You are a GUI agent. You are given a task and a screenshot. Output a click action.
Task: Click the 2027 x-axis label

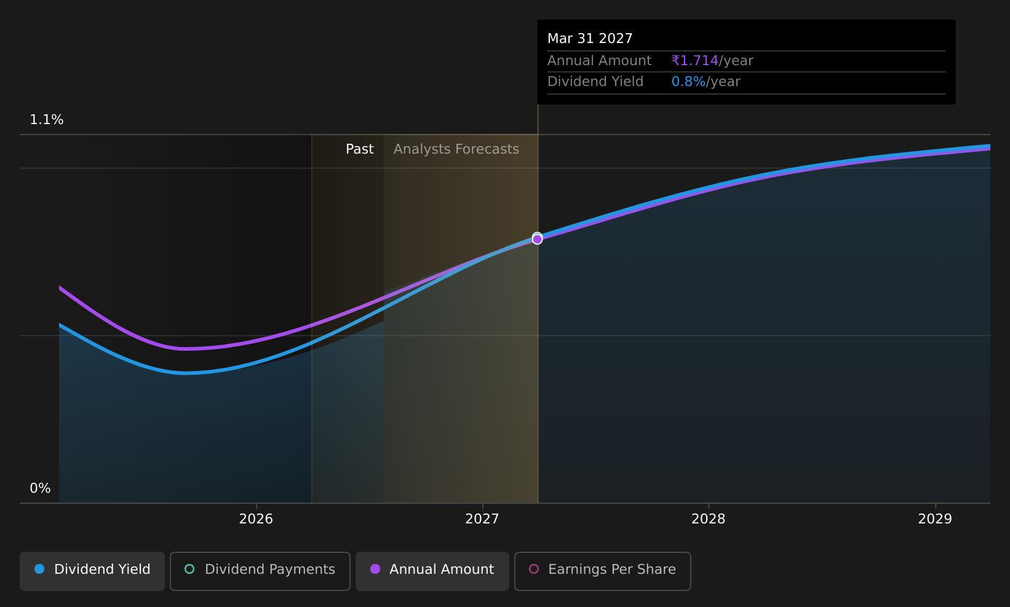[482, 519]
